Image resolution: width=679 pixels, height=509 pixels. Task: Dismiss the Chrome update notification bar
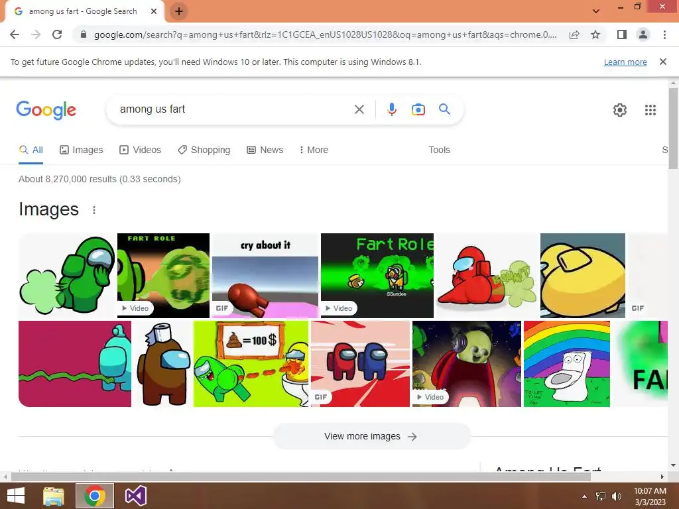[663, 62]
